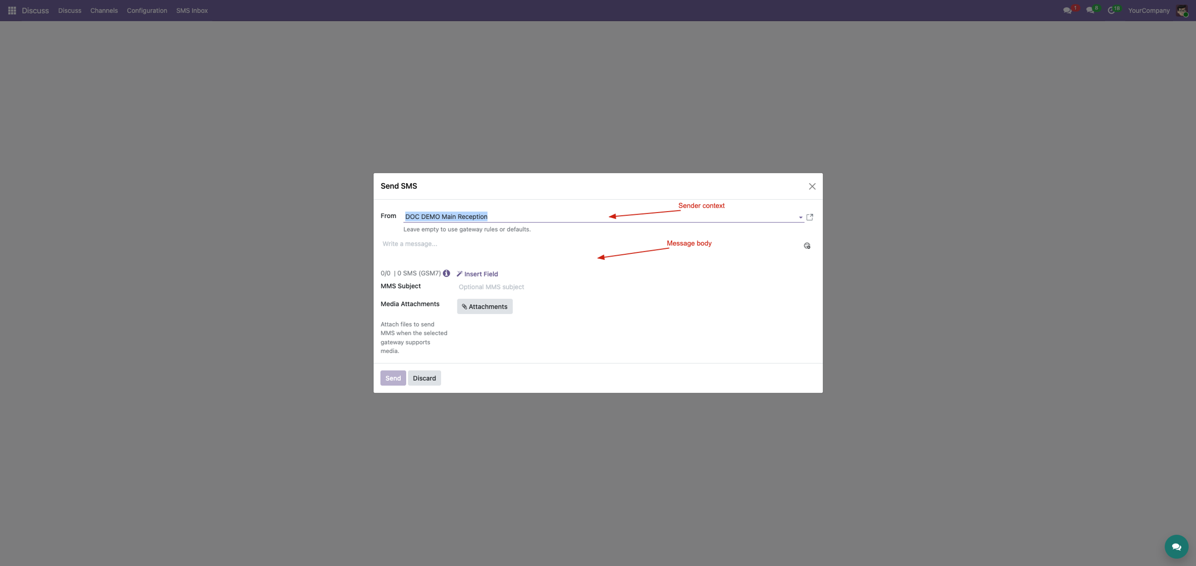Open conversations icon with red badge
This screenshot has width=1196, height=566.
click(x=1067, y=10)
